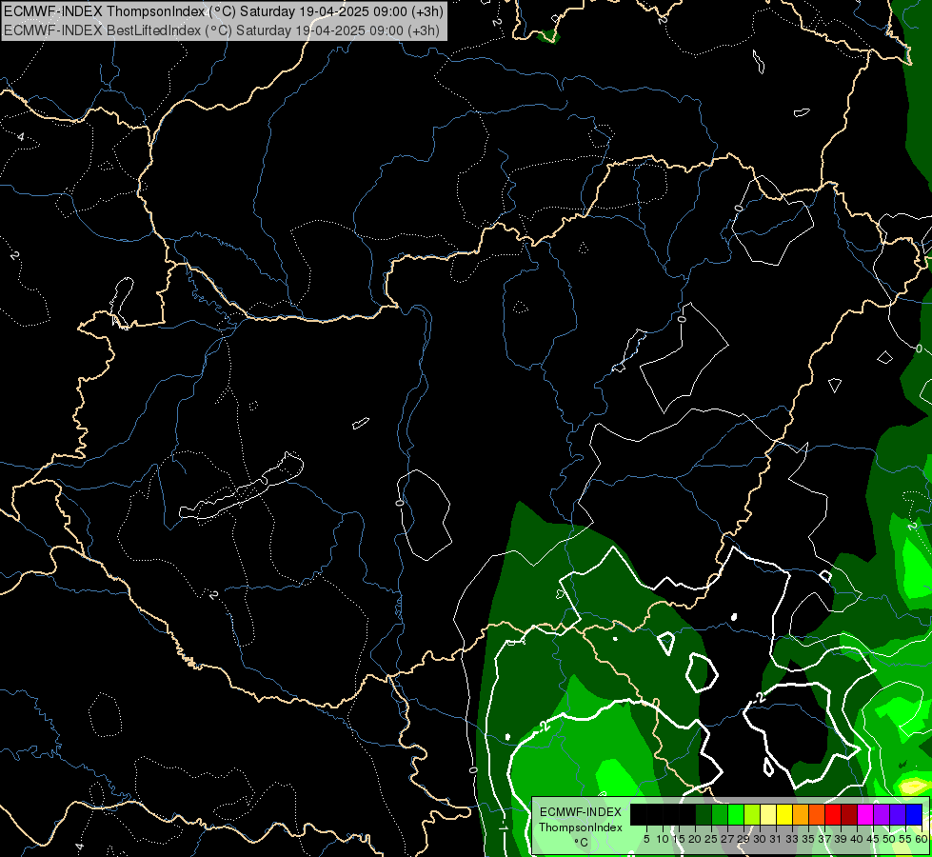Click the magenta 40–45 legend swatch
Screen dimensions: 932x857
865,815
